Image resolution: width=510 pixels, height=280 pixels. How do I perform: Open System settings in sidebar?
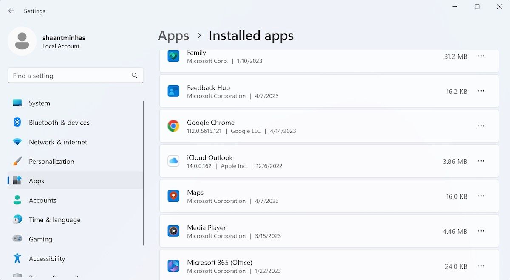76,103
